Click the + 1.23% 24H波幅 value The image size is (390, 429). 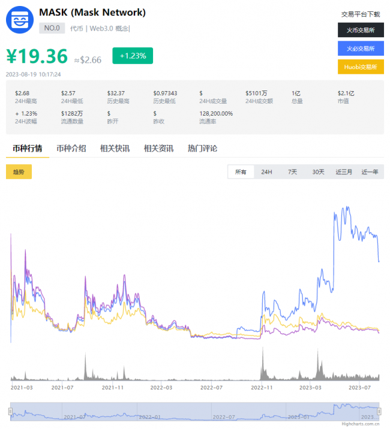tap(26, 114)
